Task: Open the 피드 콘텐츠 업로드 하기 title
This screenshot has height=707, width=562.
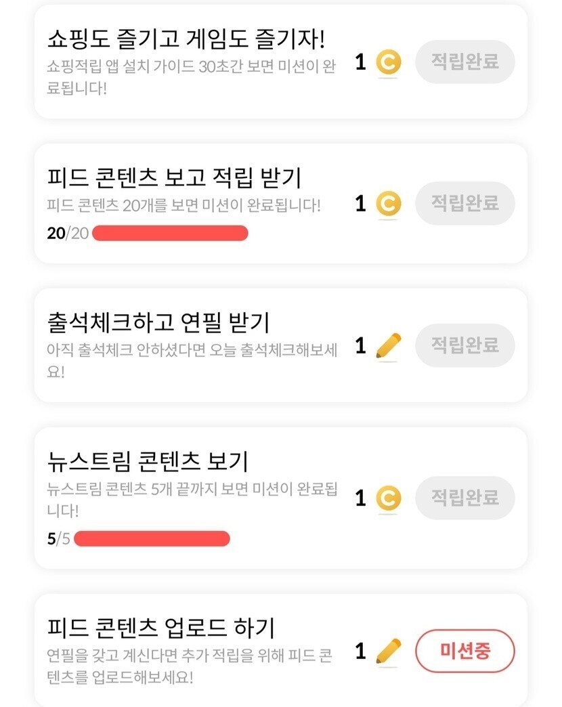Action: point(161,628)
